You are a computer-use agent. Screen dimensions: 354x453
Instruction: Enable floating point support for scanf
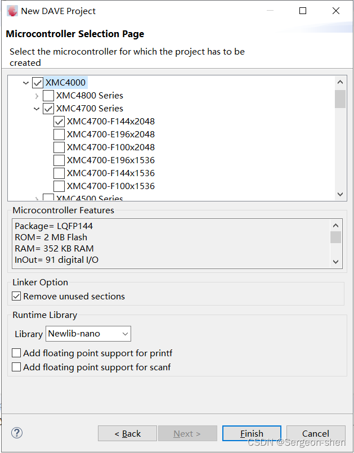point(16,367)
